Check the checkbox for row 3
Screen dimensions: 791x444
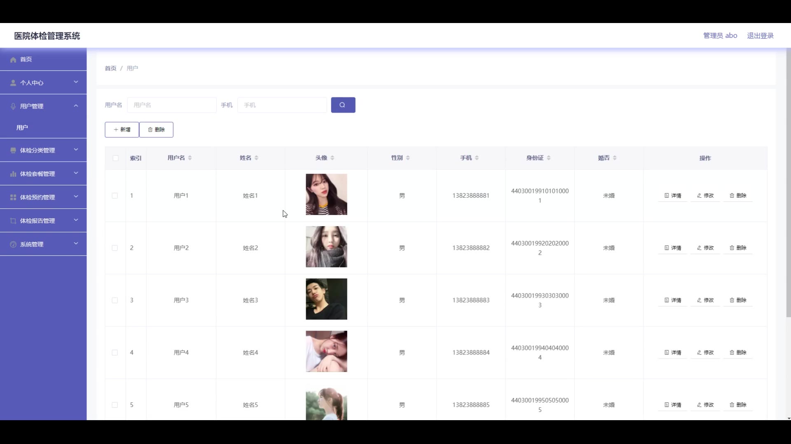pyautogui.click(x=115, y=300)
